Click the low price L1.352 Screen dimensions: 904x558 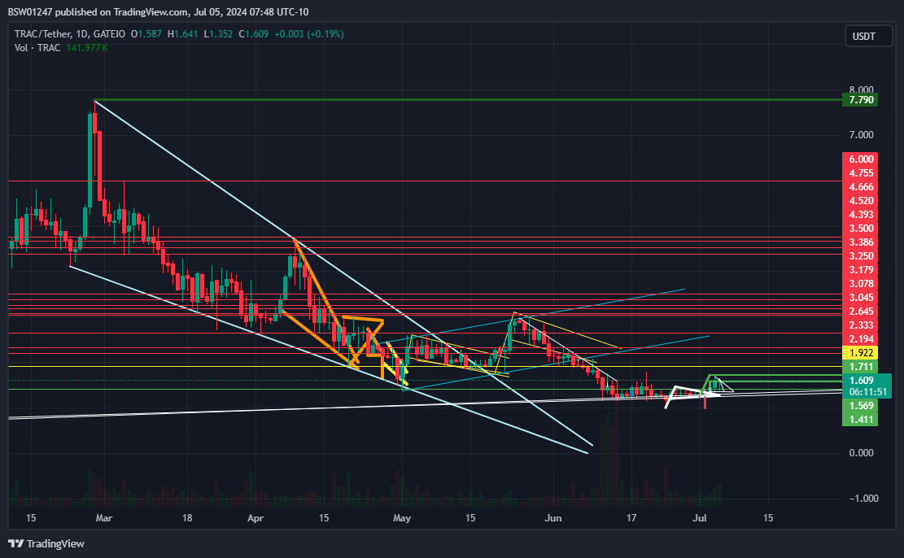(x=218, y=34)
